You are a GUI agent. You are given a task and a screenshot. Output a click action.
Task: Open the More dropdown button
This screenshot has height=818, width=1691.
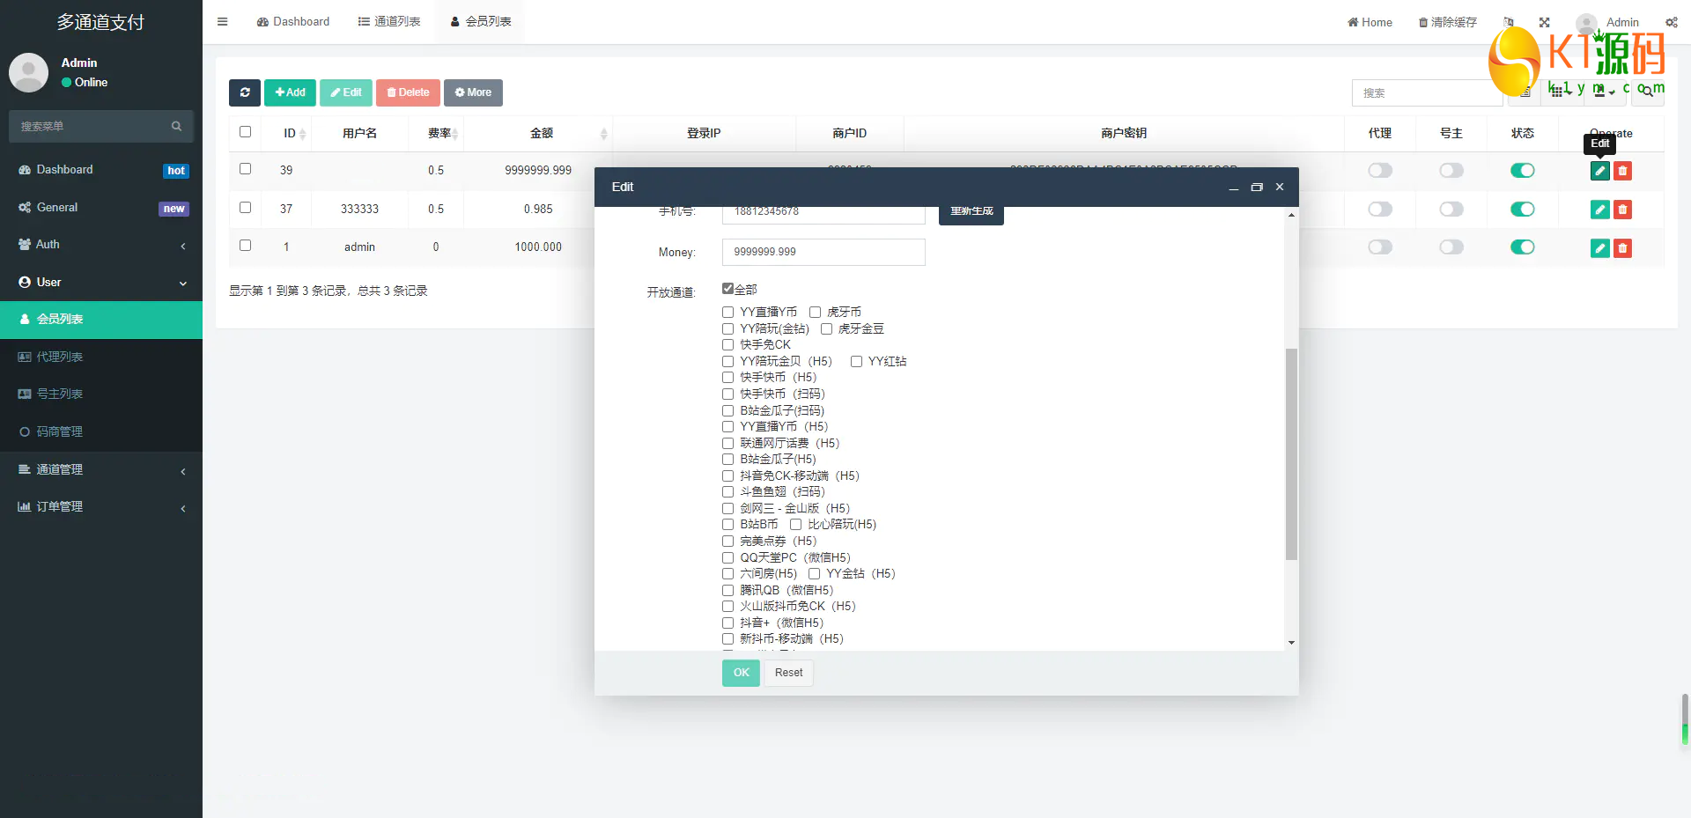[473, 92]
